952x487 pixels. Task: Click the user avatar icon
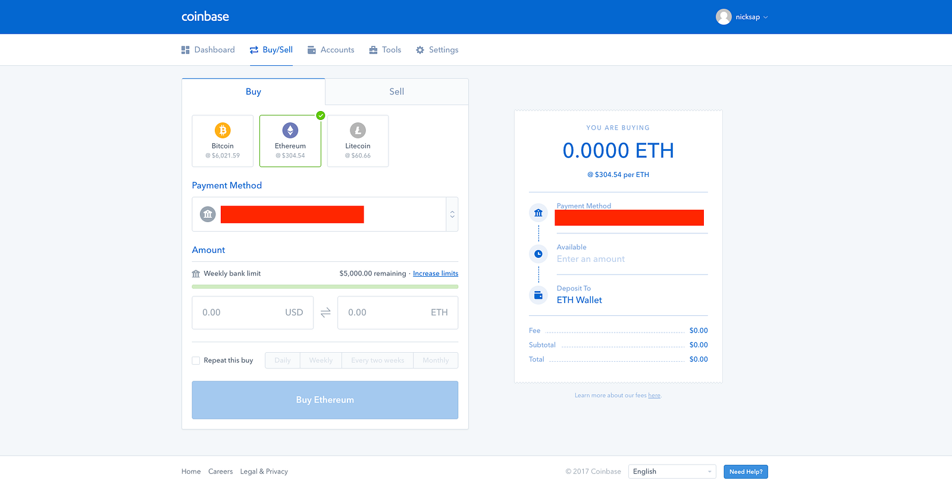pos(724,17)
